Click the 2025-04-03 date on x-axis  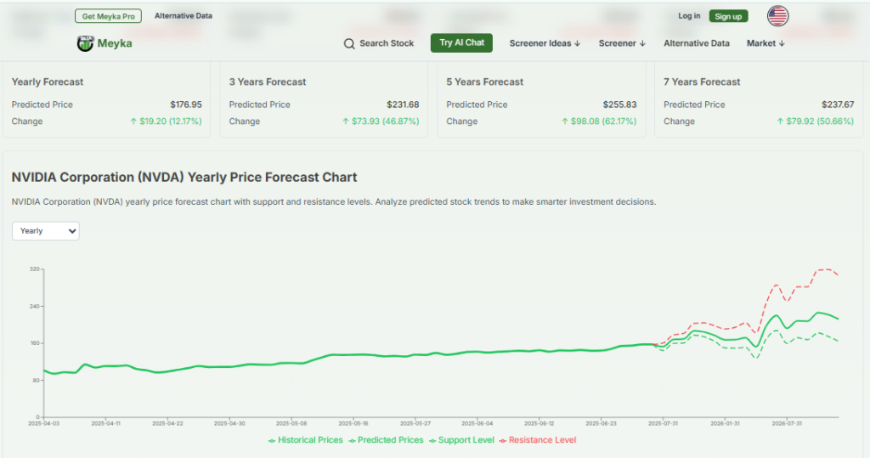43,423
